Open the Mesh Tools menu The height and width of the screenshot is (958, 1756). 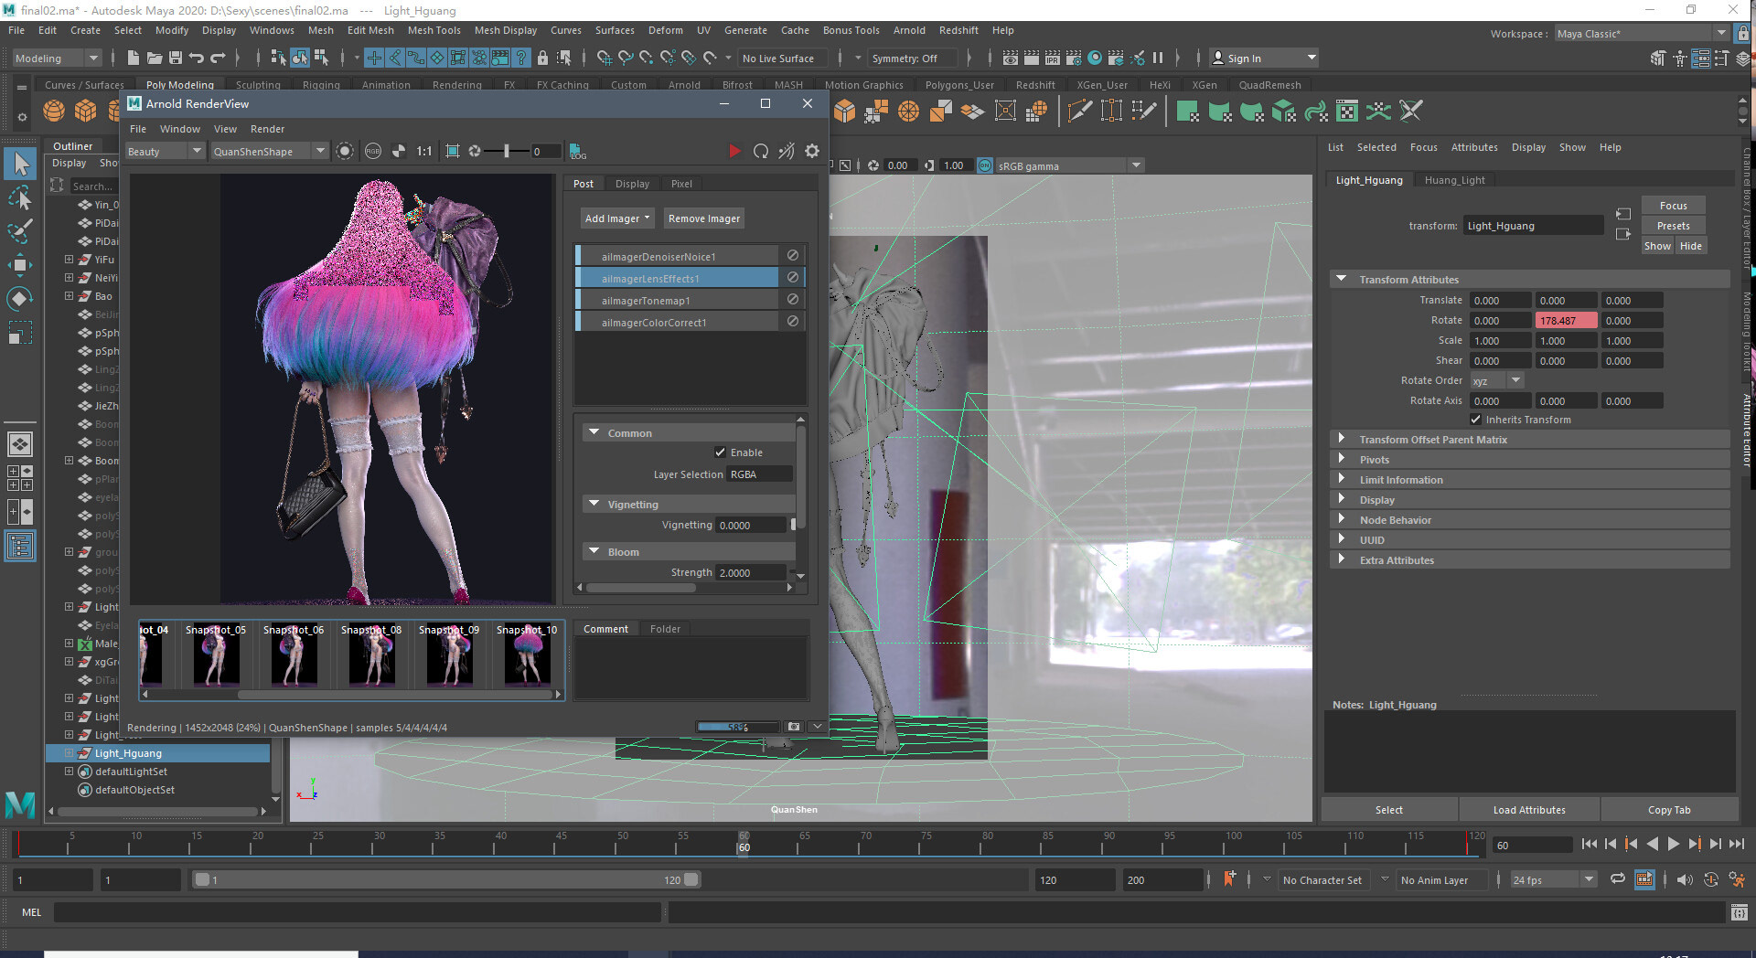[x=434, y=30]
